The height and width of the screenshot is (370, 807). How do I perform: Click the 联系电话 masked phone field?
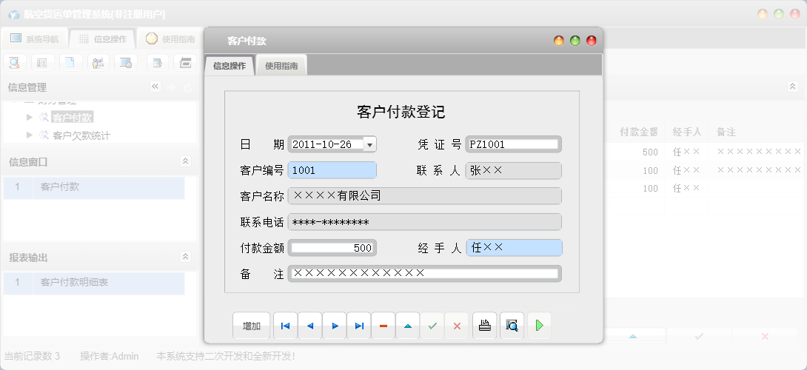click(x=425, y=222)
